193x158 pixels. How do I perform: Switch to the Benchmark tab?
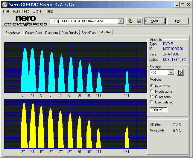[13, 33]
